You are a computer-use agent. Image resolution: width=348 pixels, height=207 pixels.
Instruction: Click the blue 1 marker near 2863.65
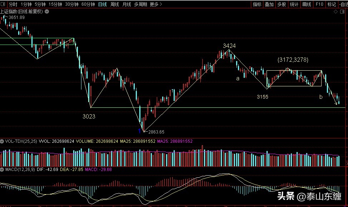coord(139,131)
